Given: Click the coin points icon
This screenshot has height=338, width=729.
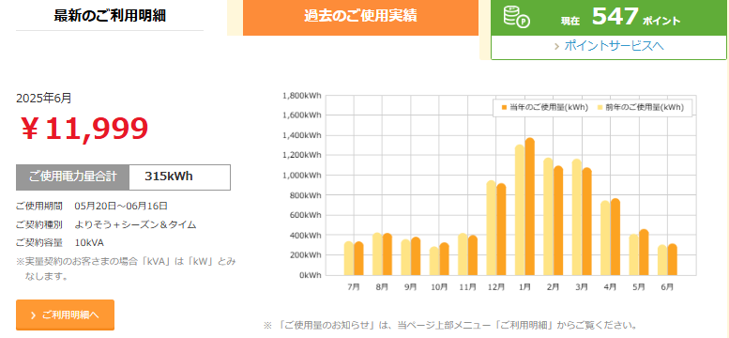Looking at the screenshot, I should pos(517,18).
